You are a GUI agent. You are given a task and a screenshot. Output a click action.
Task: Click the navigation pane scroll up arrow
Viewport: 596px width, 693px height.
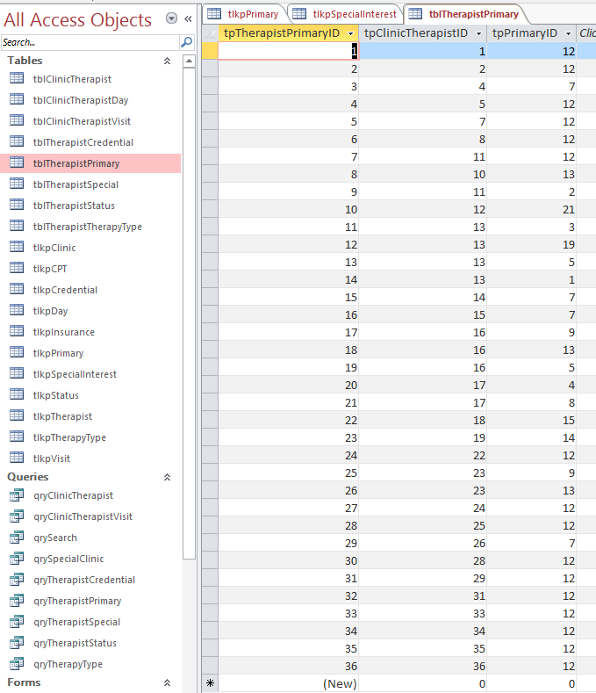(189, 61)
